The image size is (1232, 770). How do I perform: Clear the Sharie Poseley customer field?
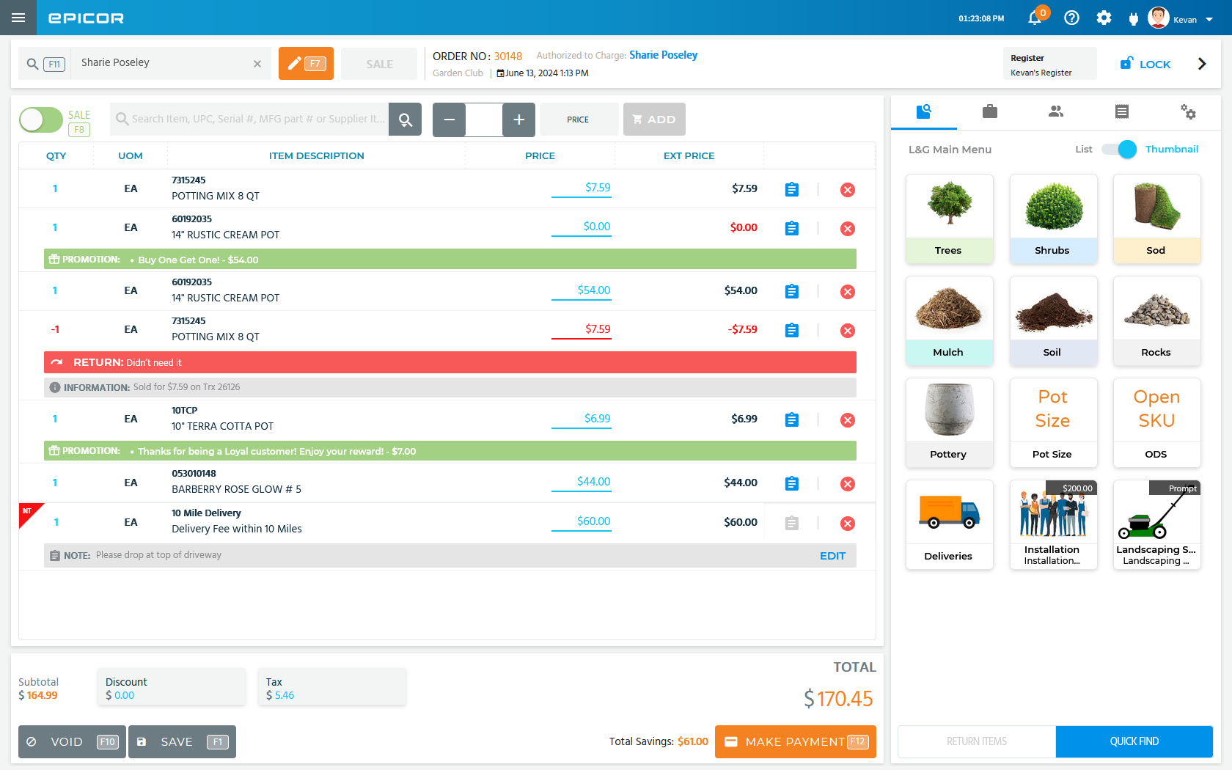pyautogui.click(x=257, y=64)
